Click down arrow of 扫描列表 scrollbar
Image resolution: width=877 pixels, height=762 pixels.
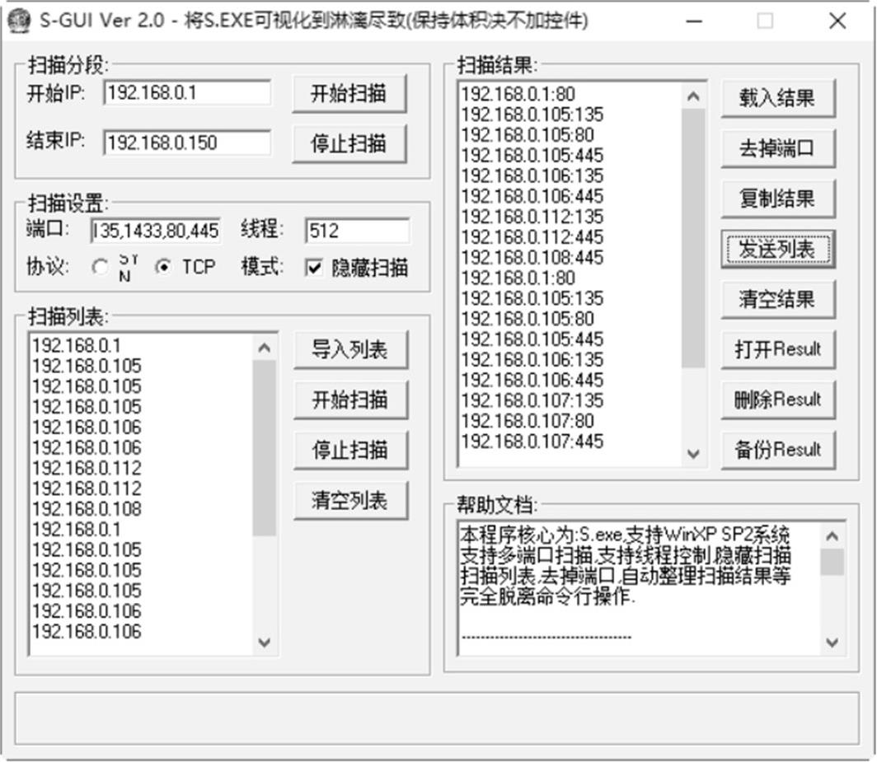tap(264, 643)
